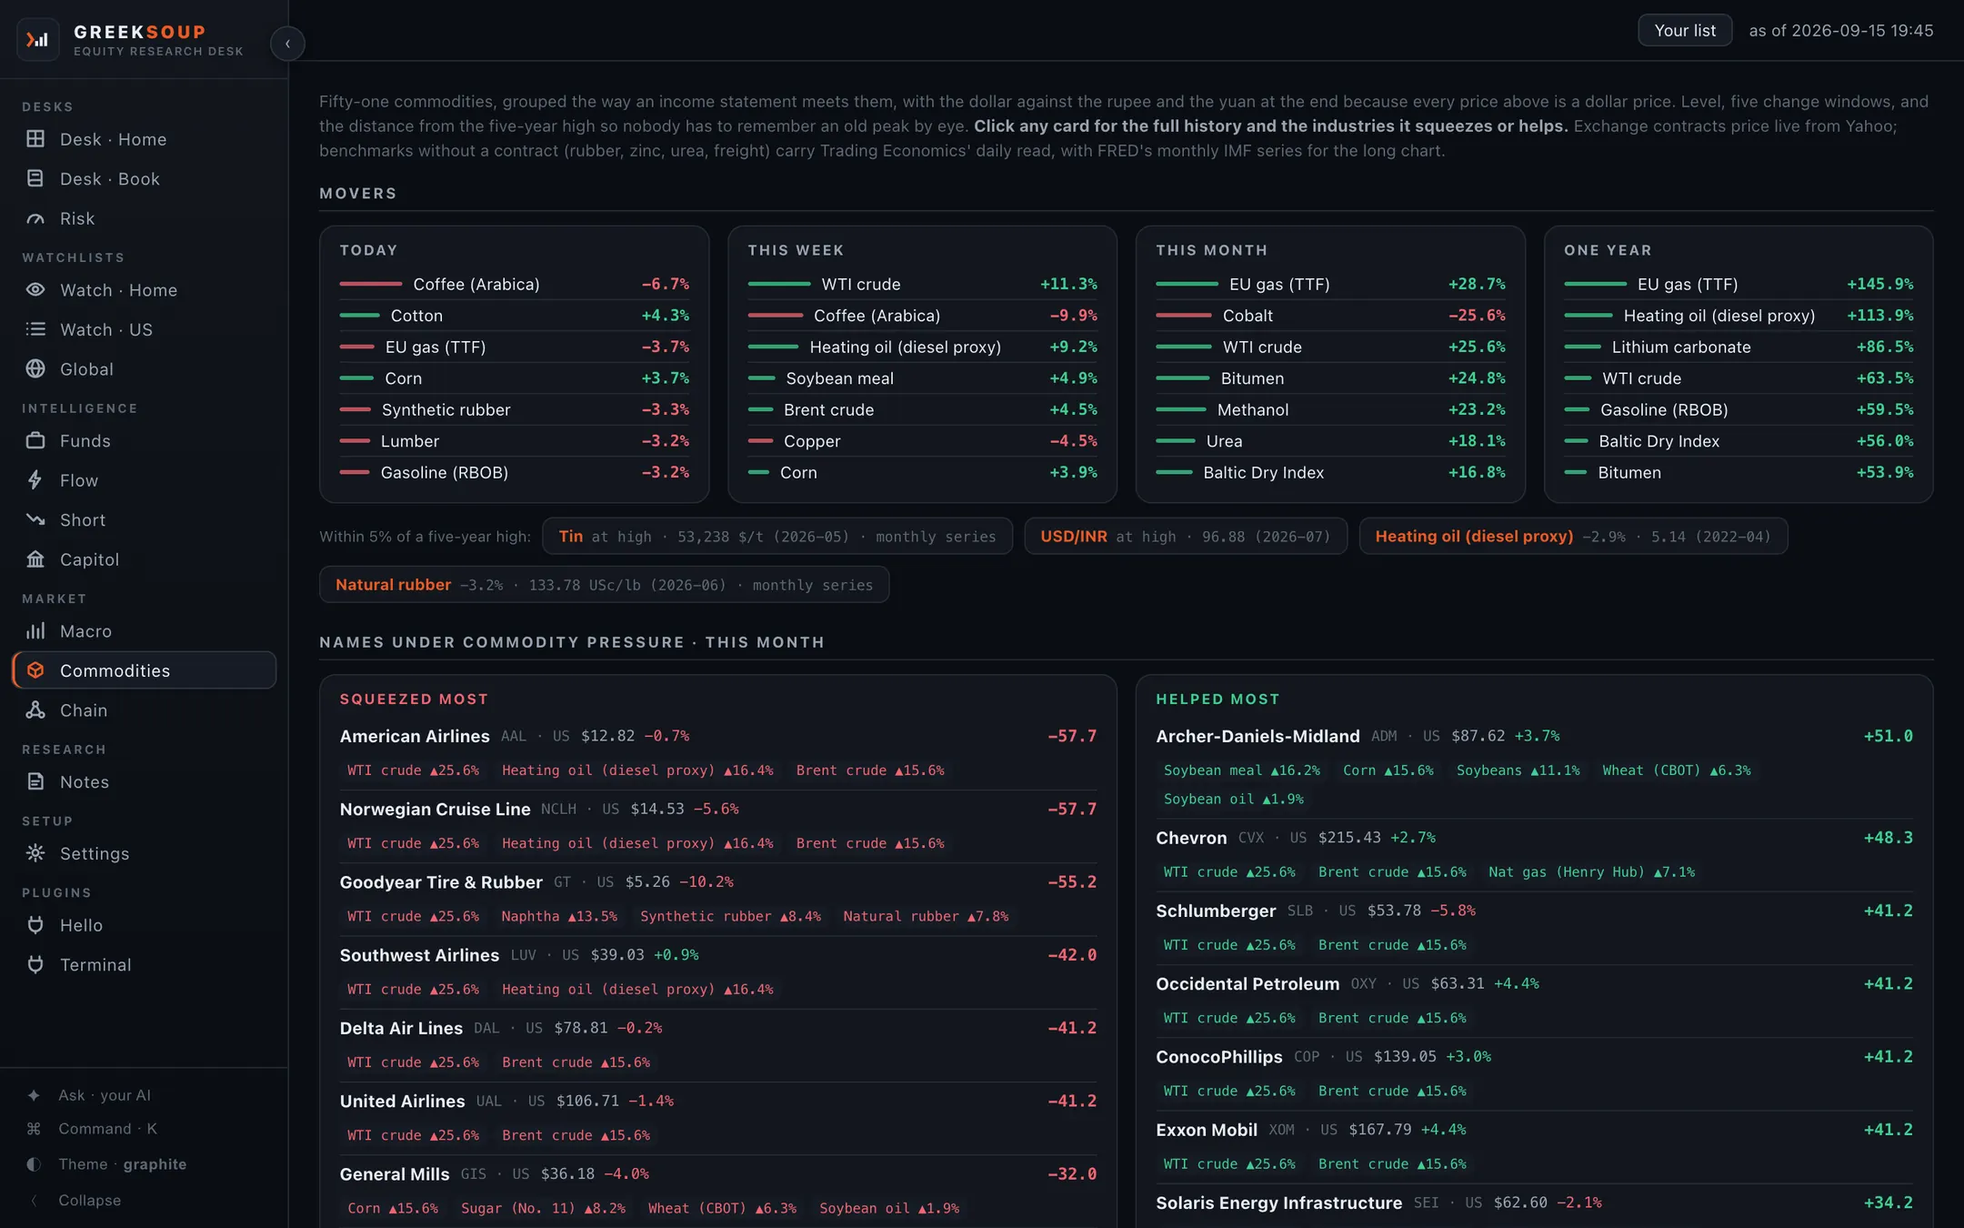Open Archer-Daniels-Midland helped row
The height and width of the screenshot is (1228, 1964).
click(x=1534, y=768)
